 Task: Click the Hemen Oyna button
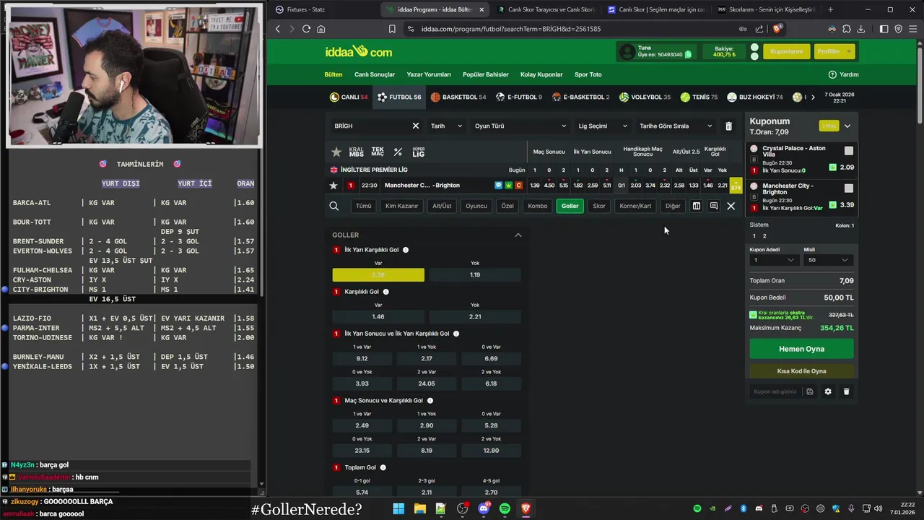tap(801, 349)
